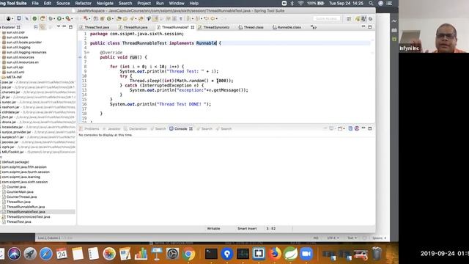Show the hidden editor tabs overflow list
Image resolution: width=469 pixels, height=264 pixels.
[314, 27]
